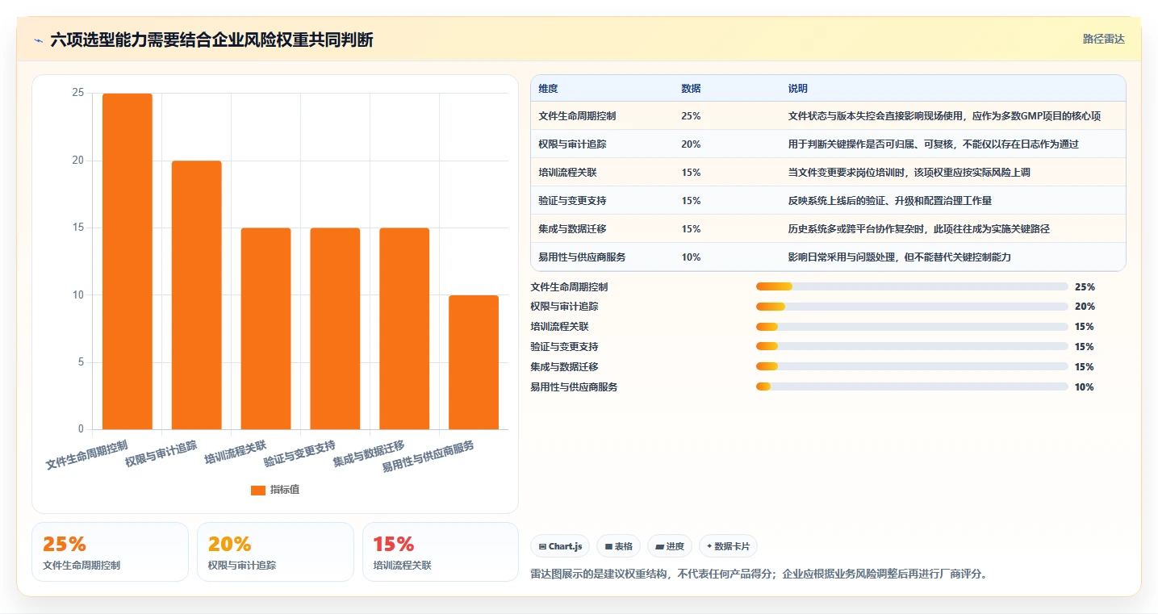The width and height of the screenshot is (1158, 614).
Task: Click the 集成与数据迁移 bar in chart
Action: (x=404, y=328)
